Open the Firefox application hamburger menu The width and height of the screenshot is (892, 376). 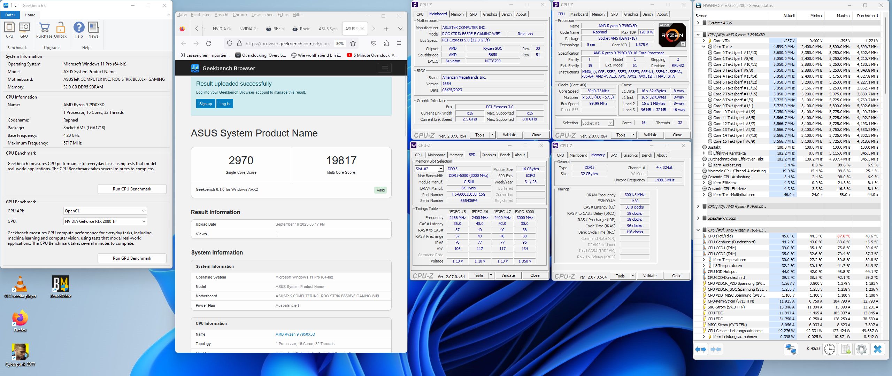399,44
